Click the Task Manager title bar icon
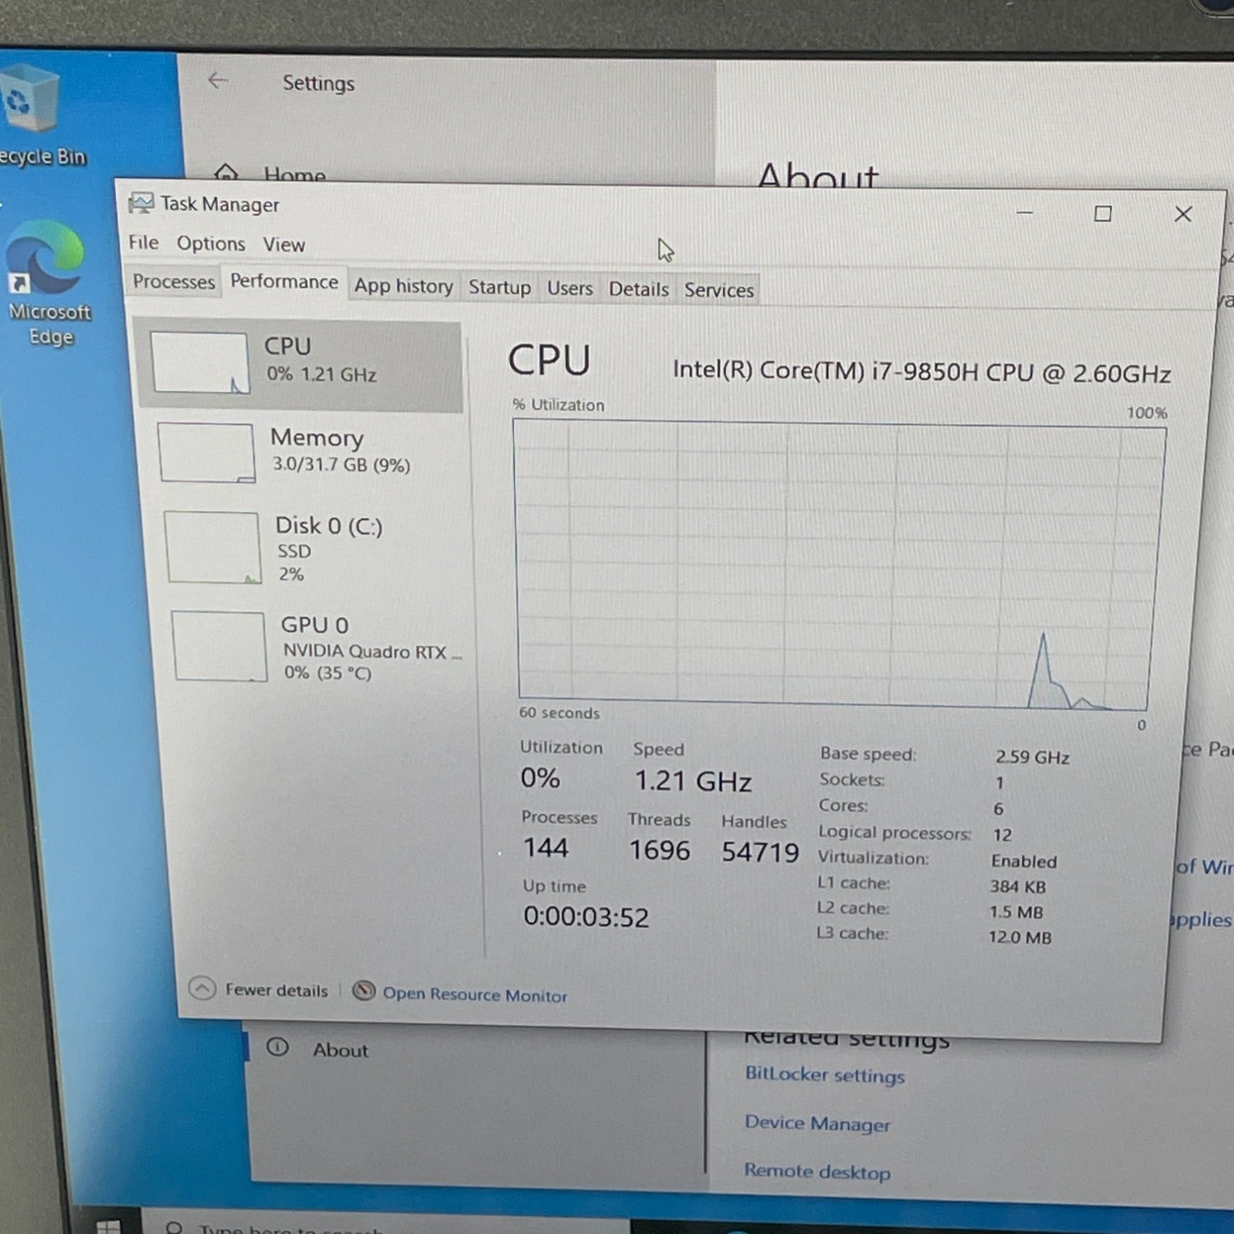The image size is (1234, 1234). point(141,202)
